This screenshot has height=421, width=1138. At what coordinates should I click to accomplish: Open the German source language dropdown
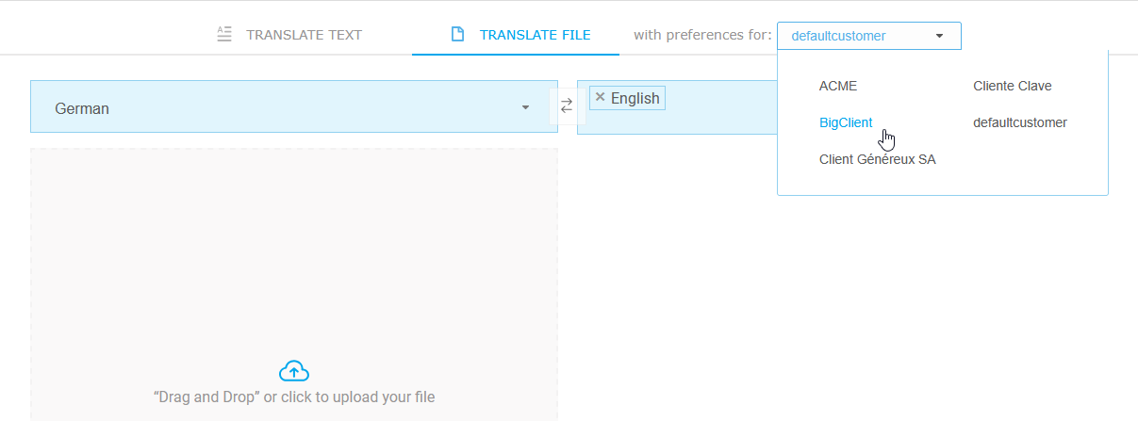click(283, 108)
